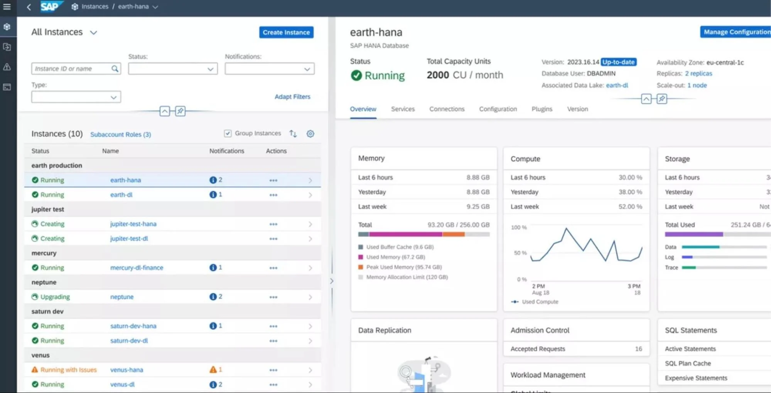Open actions menu for earth-dl

pyautogui.click(x=273, y=195)
